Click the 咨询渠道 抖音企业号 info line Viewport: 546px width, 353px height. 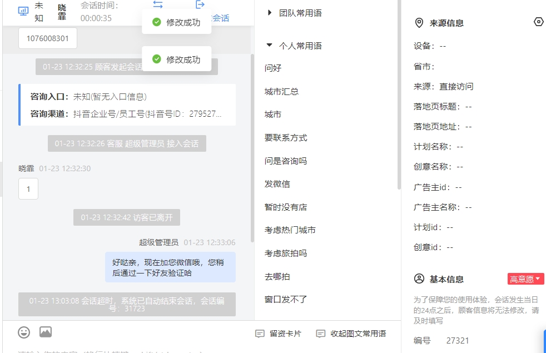click(126, 114)
